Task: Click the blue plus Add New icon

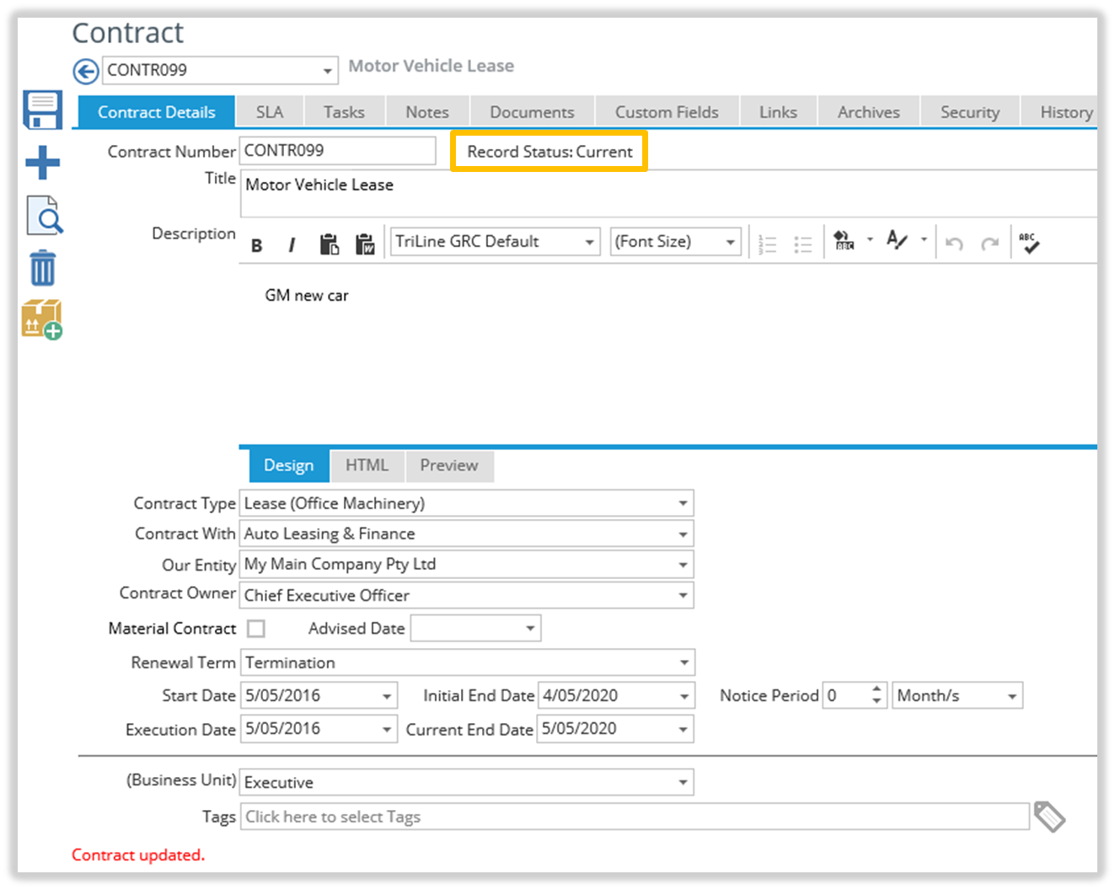Action: tap(42, 163)
